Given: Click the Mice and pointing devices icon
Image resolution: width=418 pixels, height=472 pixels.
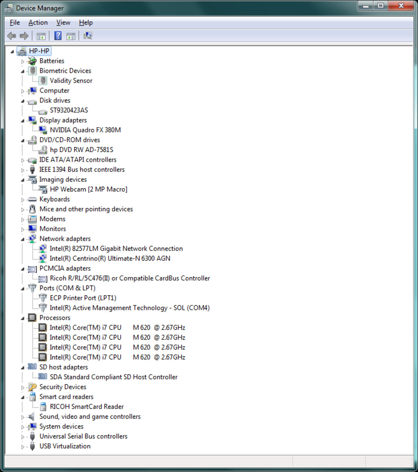Looking at the screenshot, I should 32,209.
